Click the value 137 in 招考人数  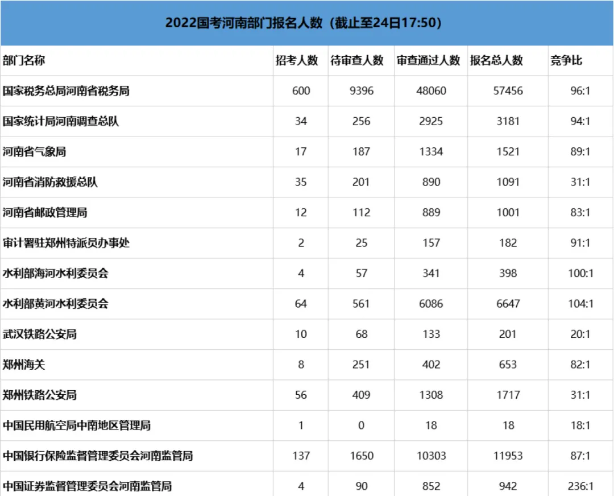301,456
